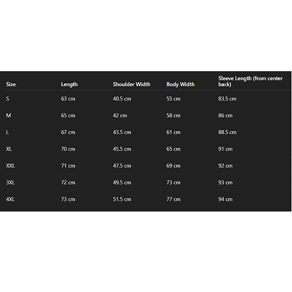This screenshot has height=292, width=292.
Task: Click the 61 cm body width cell
Action: click(173, 132)
